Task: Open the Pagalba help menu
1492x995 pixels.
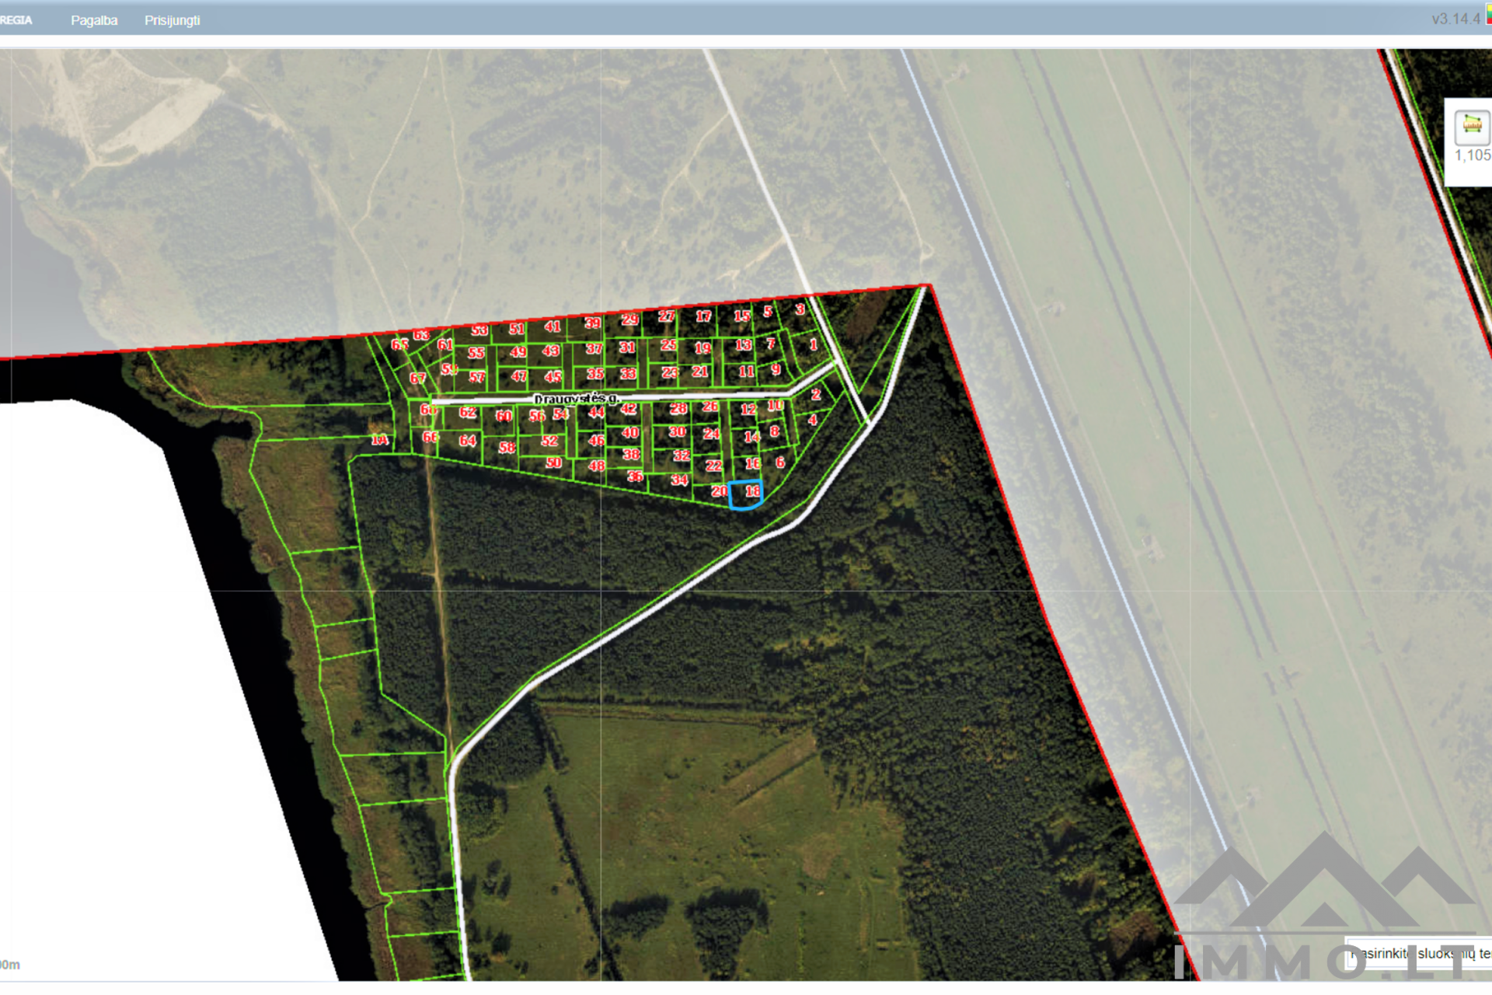Action: pos(94,20)
